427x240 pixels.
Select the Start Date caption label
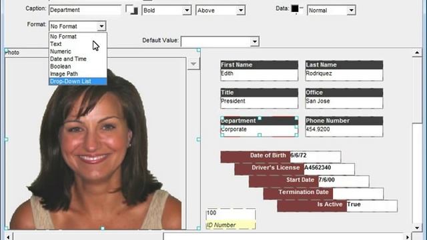pyautogui.click(x=284, y=181)
